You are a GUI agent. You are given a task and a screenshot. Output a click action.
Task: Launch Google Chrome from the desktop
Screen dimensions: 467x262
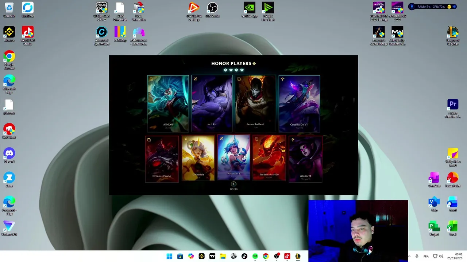(x=9, y=60)
